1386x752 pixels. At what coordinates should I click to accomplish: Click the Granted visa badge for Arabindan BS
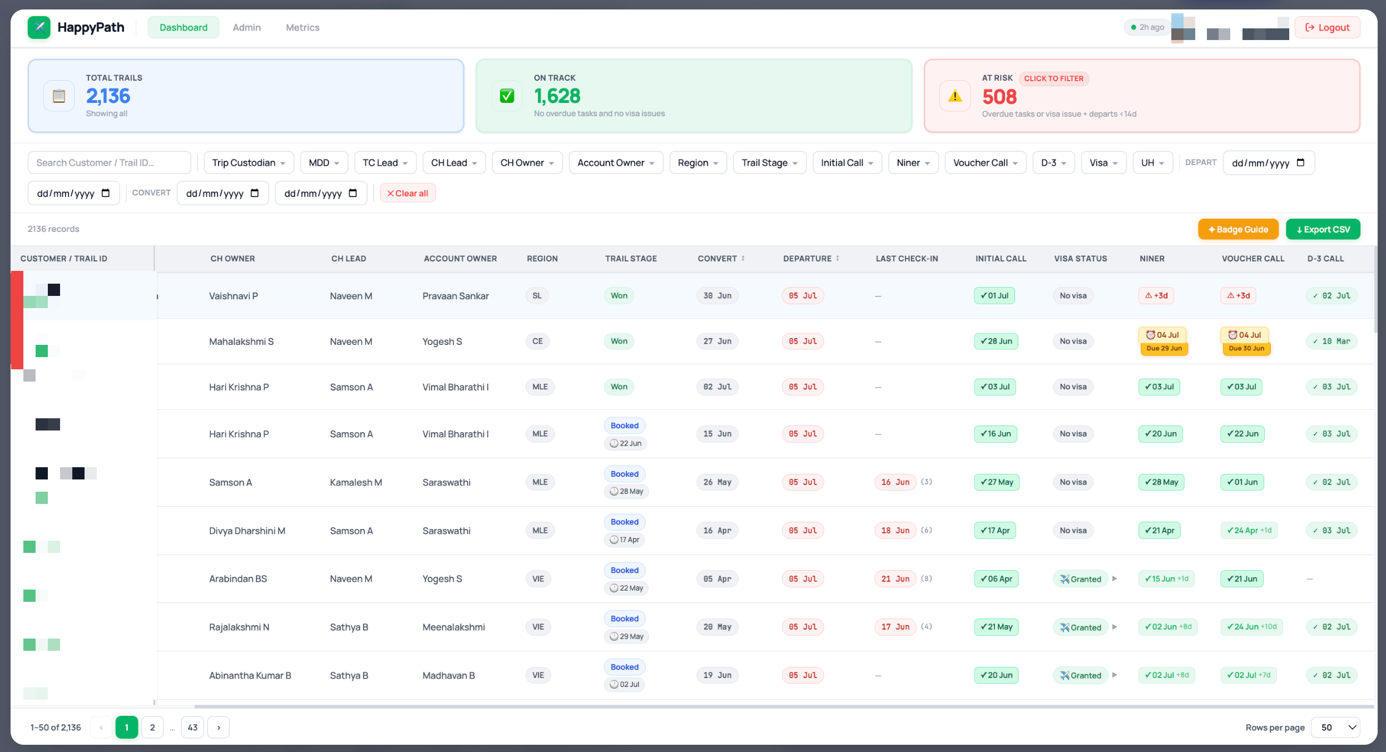[1080, 579]
